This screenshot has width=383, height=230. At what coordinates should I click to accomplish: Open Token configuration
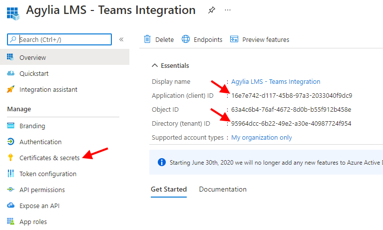coord(48,174)
